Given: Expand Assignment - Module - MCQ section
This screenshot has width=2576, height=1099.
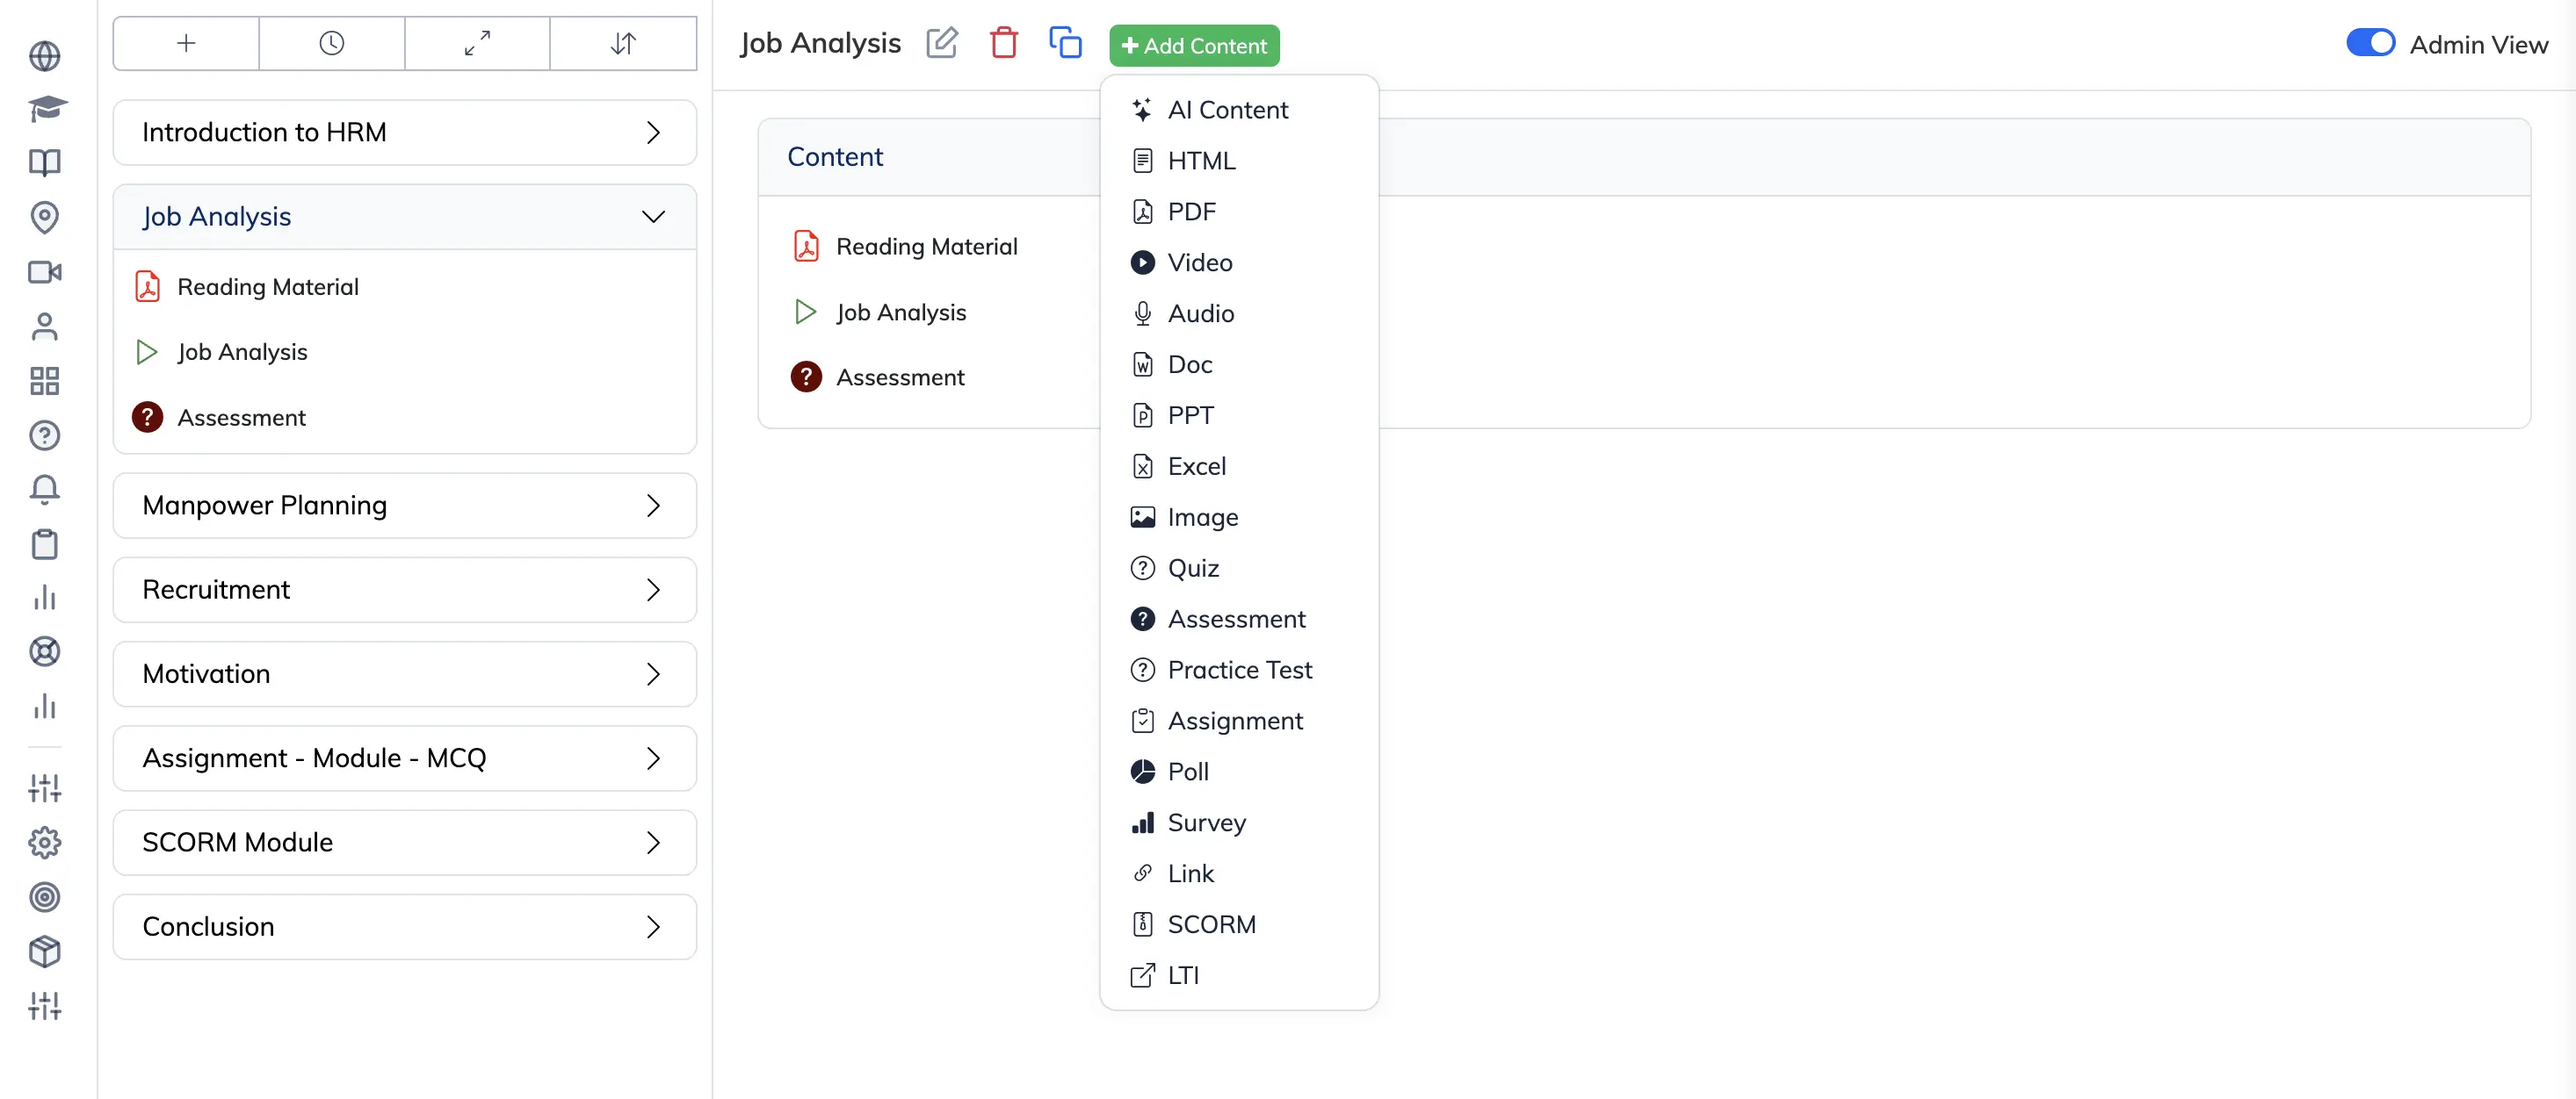Looking at the screenshot, I should [x=405, y=758].
